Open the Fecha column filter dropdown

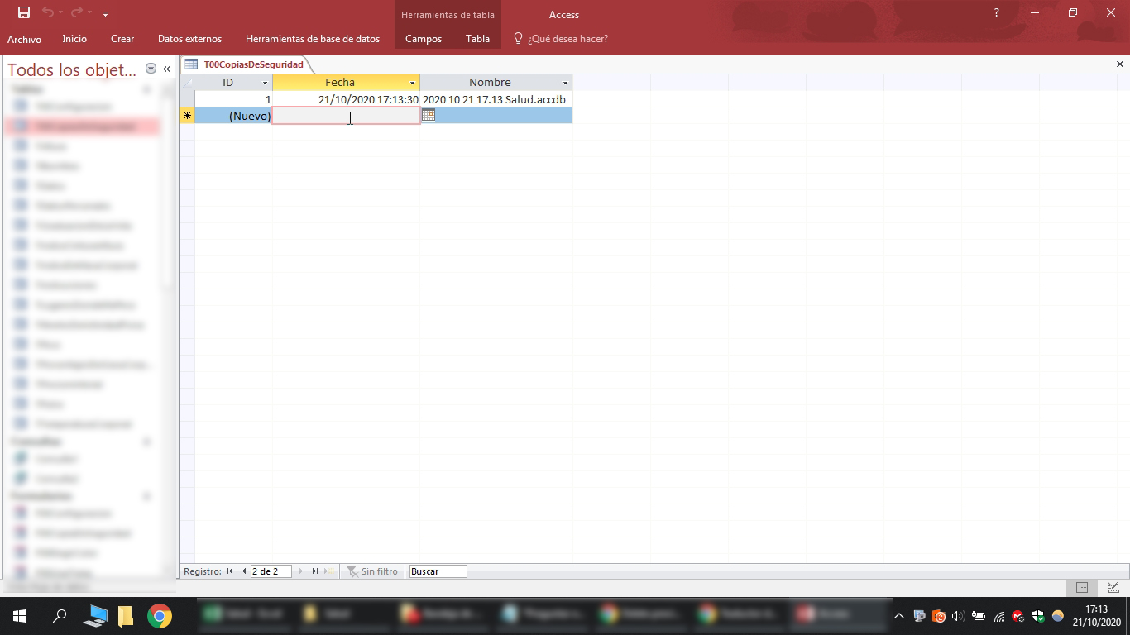click(412, 83)
